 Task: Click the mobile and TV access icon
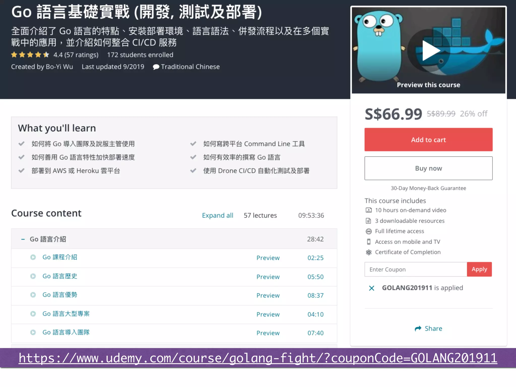click(369, 242)
